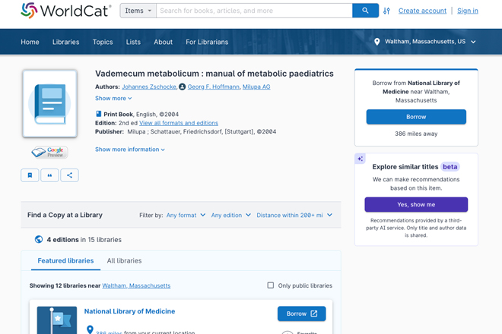The height and width of the screenshot is (334, 502).
Task: Open For Librarians in navigation bar
Action: coord(207,42)
